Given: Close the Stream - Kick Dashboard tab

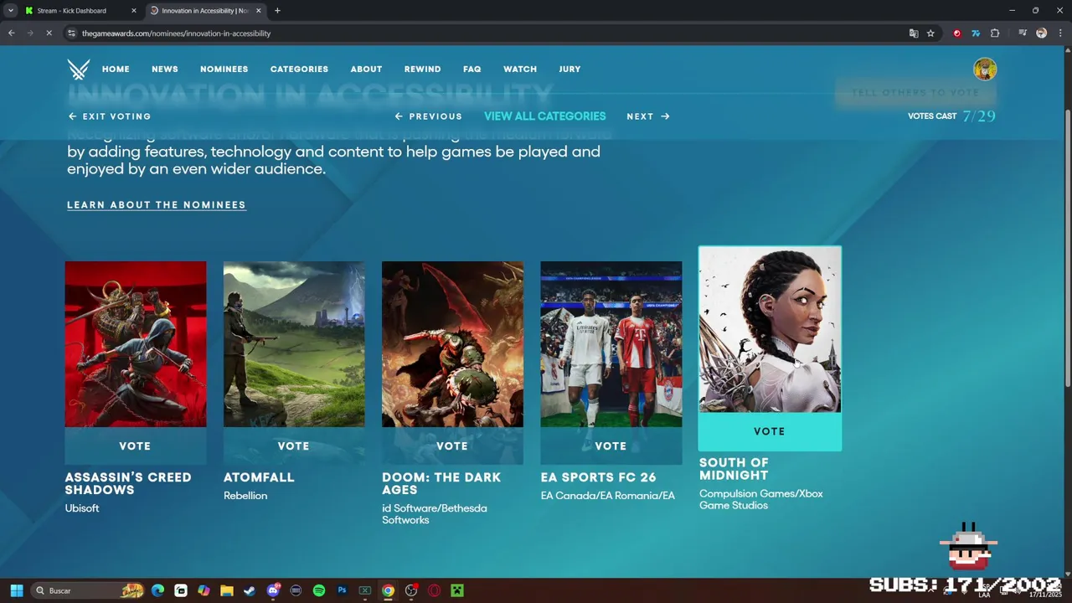Looking at the screenshot, I should pos(133,11).
